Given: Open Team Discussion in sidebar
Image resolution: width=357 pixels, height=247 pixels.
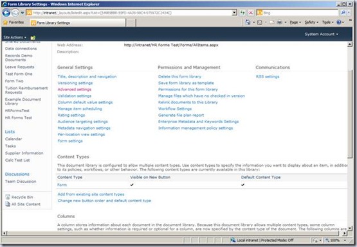Looking at the screenshot, I should click(x=21, y=182).
